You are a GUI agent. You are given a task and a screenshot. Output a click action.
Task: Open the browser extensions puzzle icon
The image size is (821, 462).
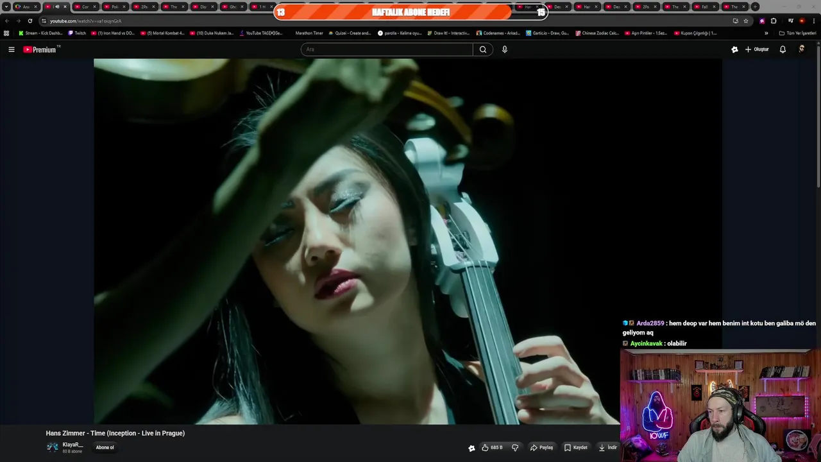774,21
